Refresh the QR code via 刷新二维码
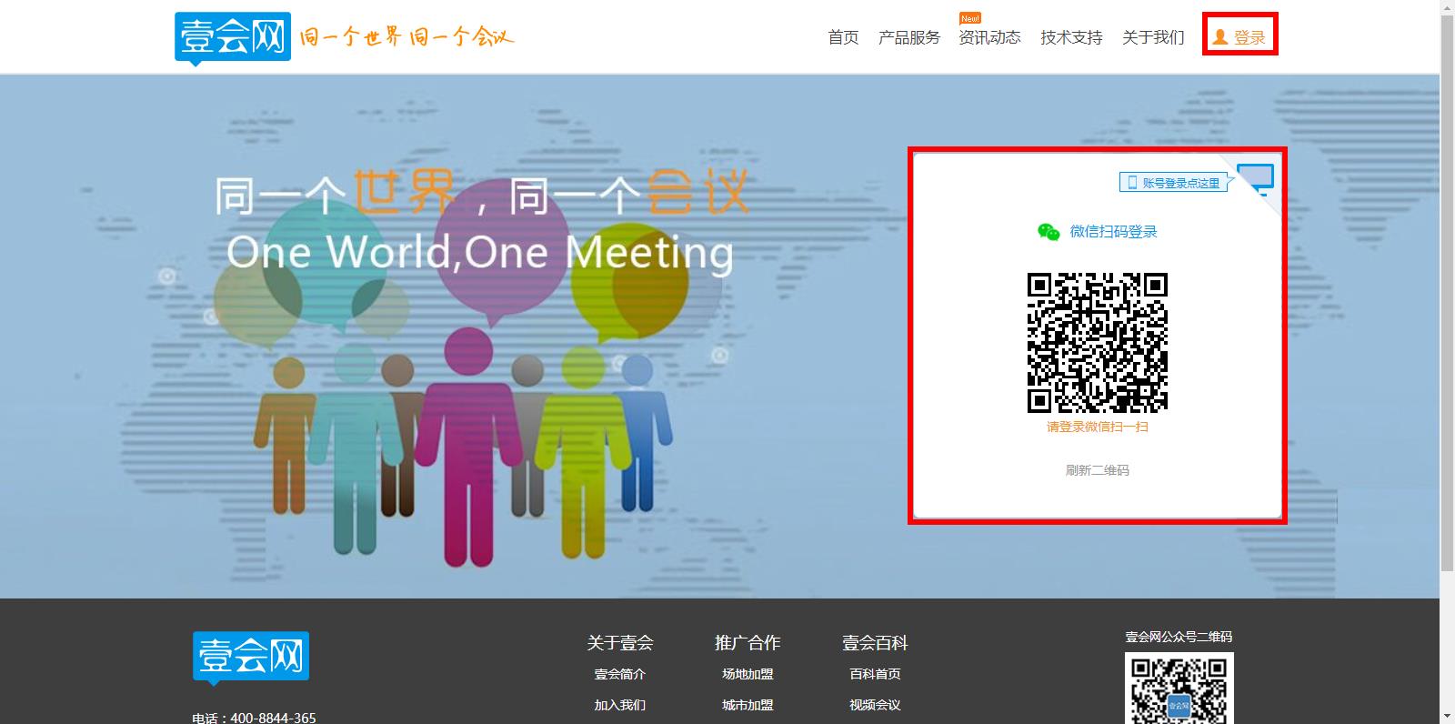 1098,470
